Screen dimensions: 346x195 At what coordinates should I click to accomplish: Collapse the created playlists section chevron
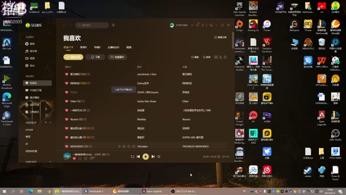tap(50, 123)
